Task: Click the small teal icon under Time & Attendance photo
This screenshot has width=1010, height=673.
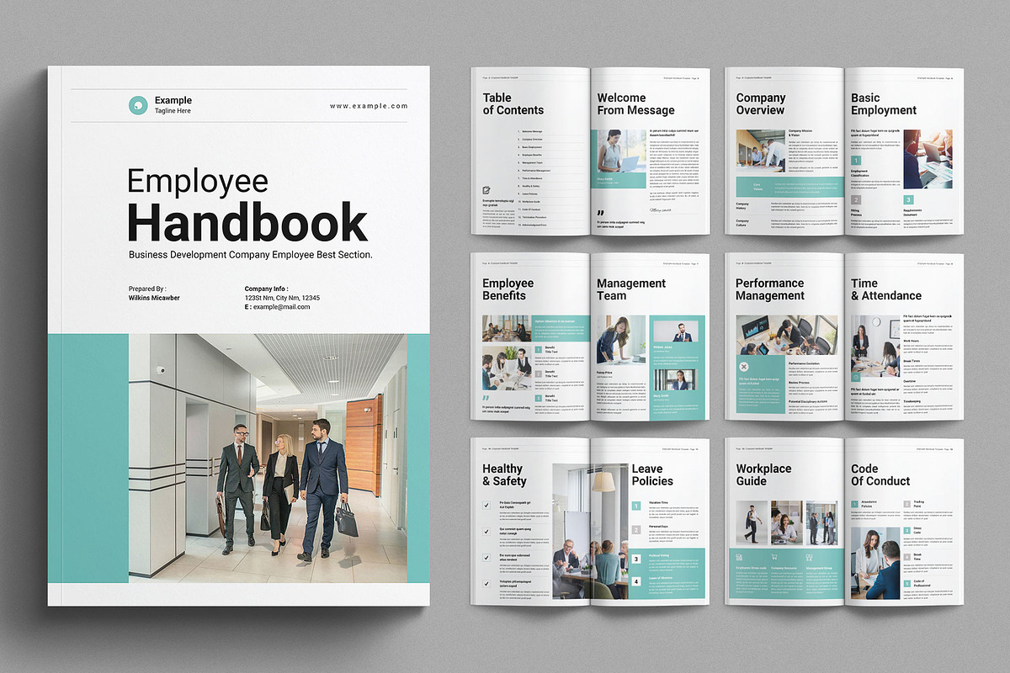Action: point(856,377)
